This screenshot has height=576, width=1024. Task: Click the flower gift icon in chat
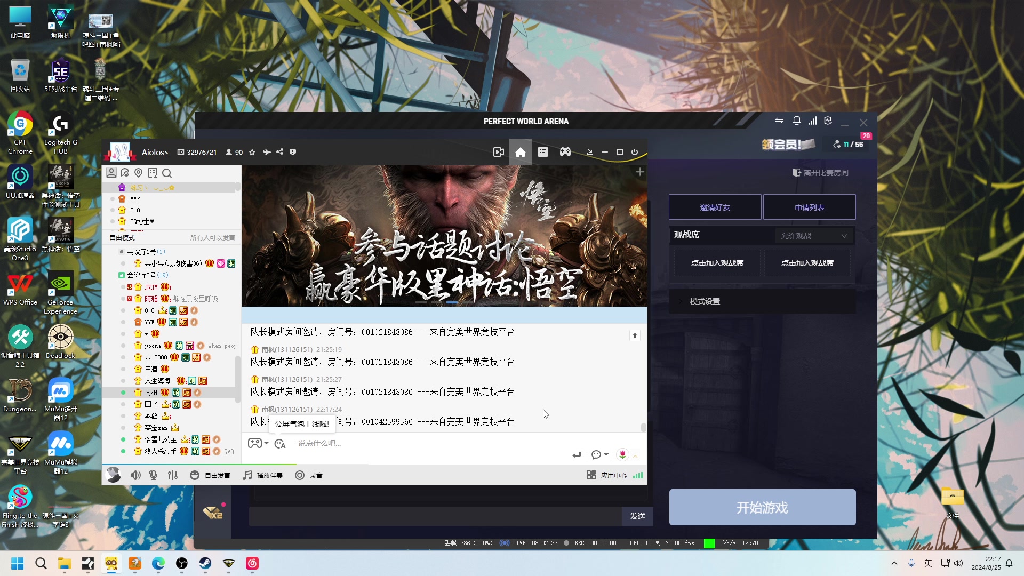click(x=622, y=454)
